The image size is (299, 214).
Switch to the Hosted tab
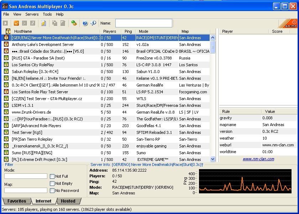pos(68,201)
